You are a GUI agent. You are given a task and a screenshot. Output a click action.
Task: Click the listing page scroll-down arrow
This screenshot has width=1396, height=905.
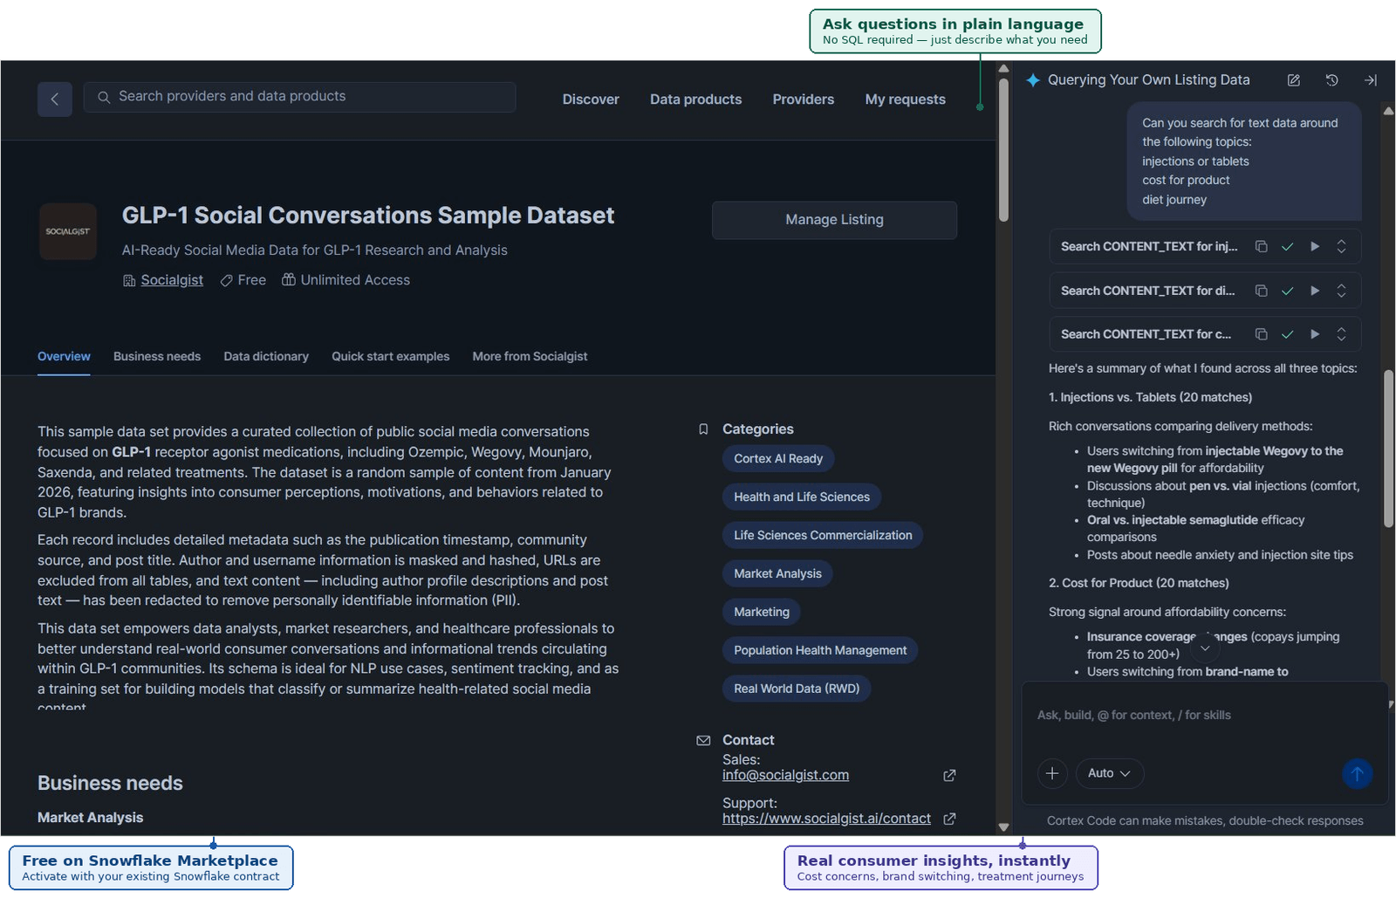[1003, 827]
